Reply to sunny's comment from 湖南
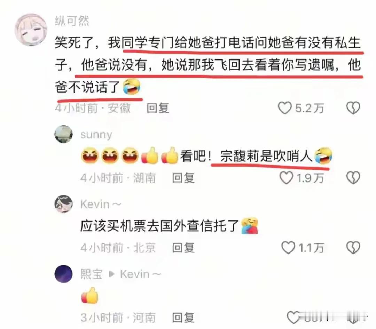This screenshot has height=329, width=376. coord(183,178)
